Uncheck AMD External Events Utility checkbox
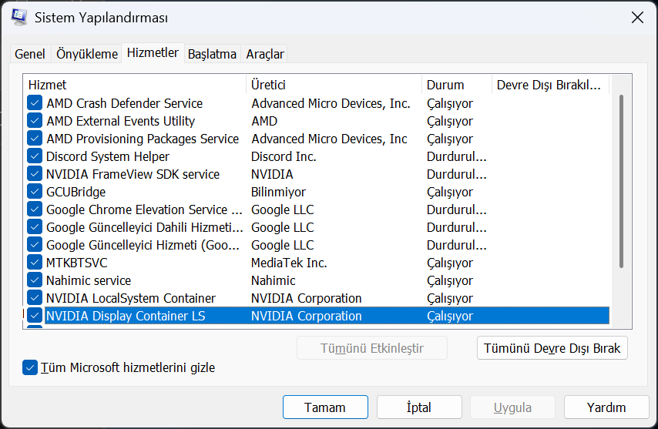Viewport: 658px width, 429px height. [x=35, y=121]
